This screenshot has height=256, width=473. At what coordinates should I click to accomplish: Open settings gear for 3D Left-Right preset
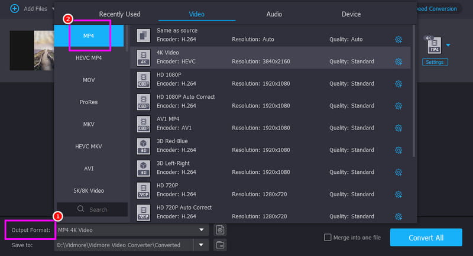(398, 172)
